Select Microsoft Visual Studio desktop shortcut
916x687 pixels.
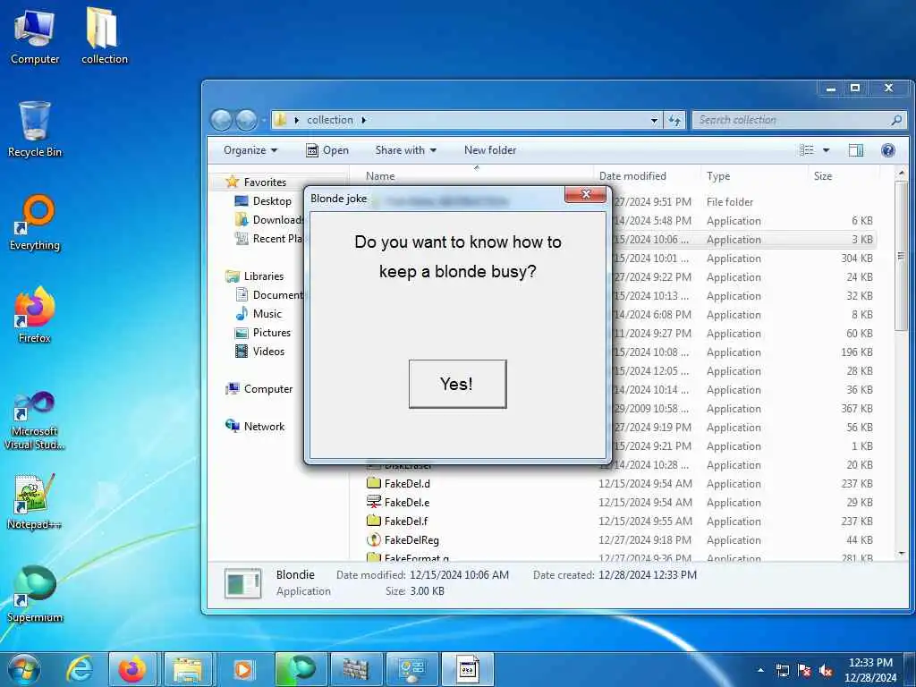[x=35, y=420]
